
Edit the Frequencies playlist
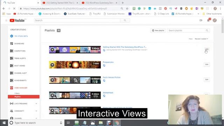[207, 64]
